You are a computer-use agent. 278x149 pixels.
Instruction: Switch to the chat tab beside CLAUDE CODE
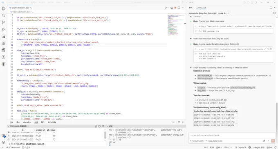click(x=191, y=8)
